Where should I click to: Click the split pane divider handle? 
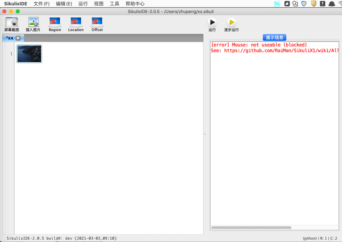coord(205,134)
